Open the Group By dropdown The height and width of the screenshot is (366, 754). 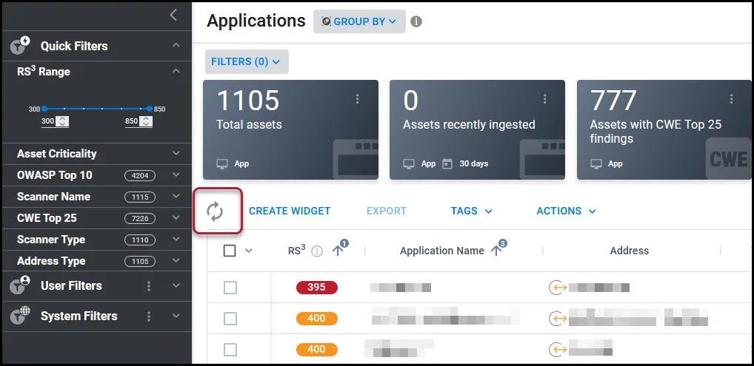pos(359,21)
